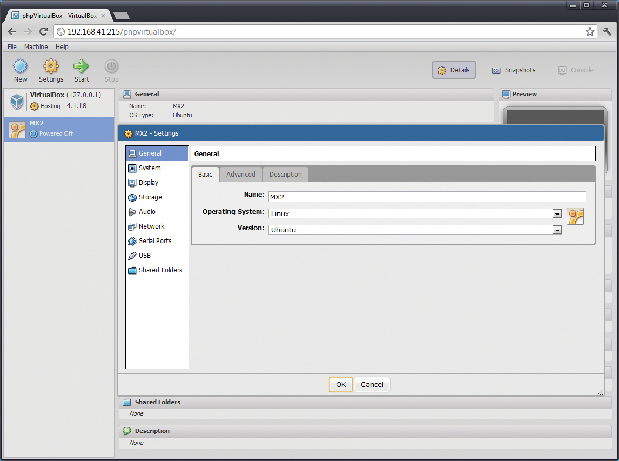Click the OS type picker icon beside Version
619x461 pixels.
click(x=575, y=216)
